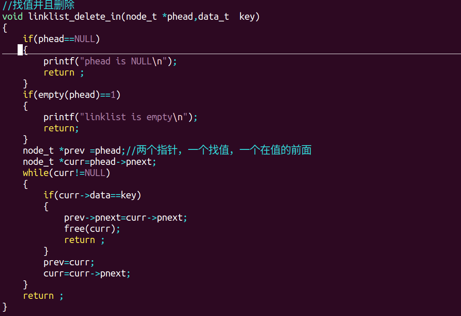Screen dimensions: 461x316
Task: Click the if(empty(phead)==1) line
Action: (72, 95)
